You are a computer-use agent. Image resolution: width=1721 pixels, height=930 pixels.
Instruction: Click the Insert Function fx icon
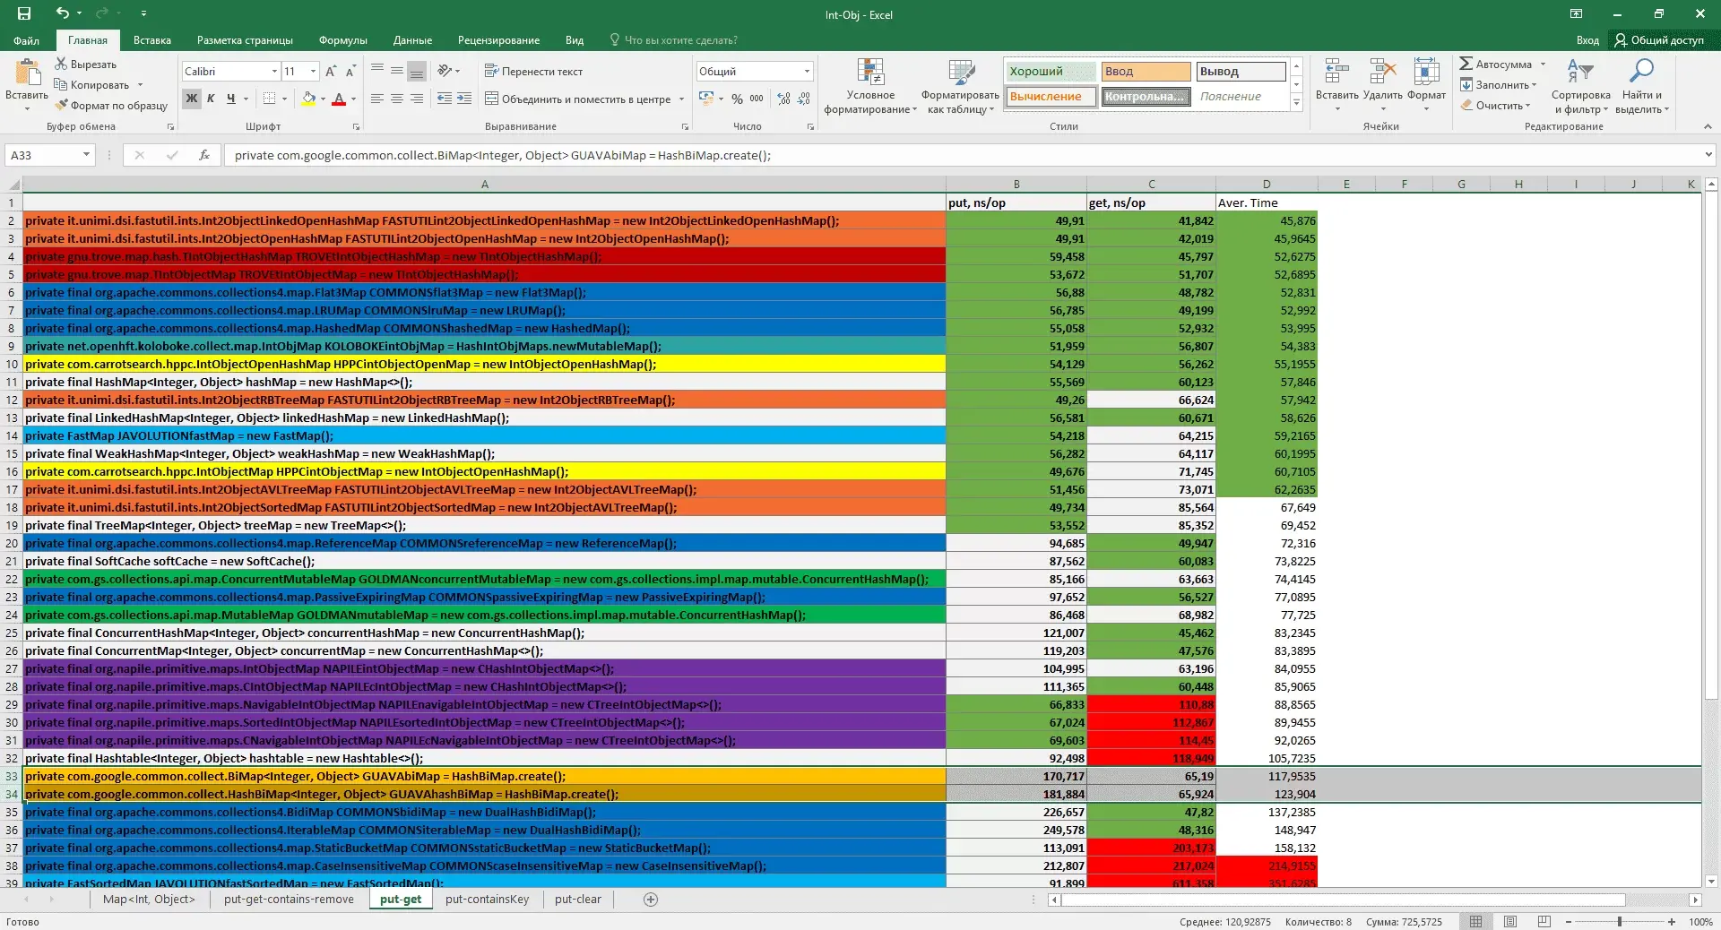tap(204, 155)
